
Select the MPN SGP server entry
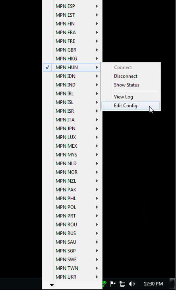pos(72,251)
